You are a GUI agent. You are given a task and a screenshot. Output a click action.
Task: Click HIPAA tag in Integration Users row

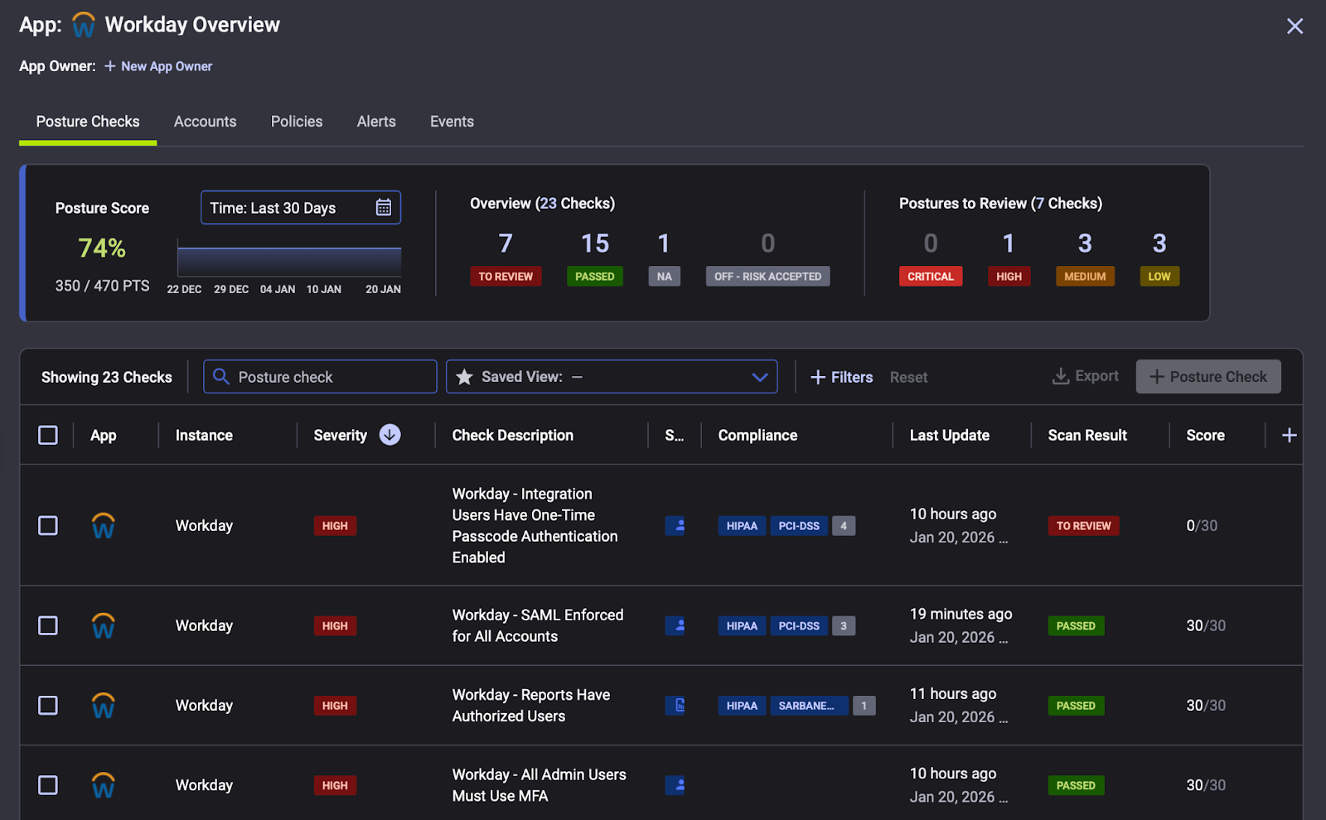pyautogui.click(x=742, y=526)
